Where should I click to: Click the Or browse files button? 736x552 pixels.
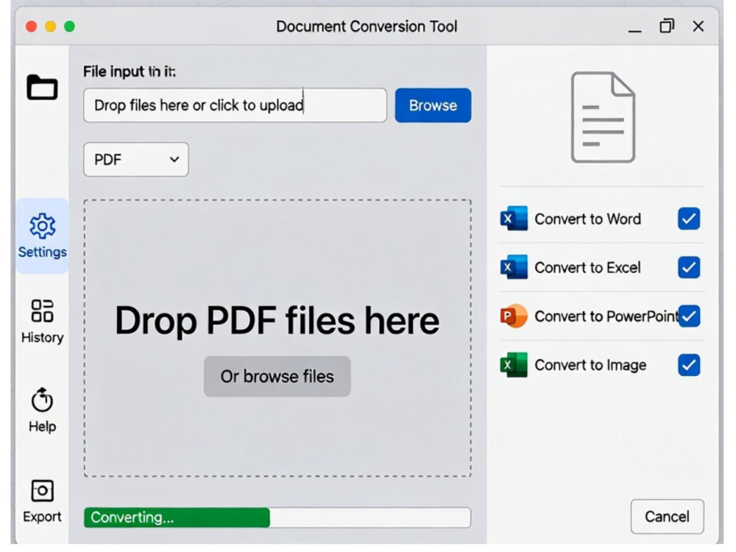click(277, 376)
